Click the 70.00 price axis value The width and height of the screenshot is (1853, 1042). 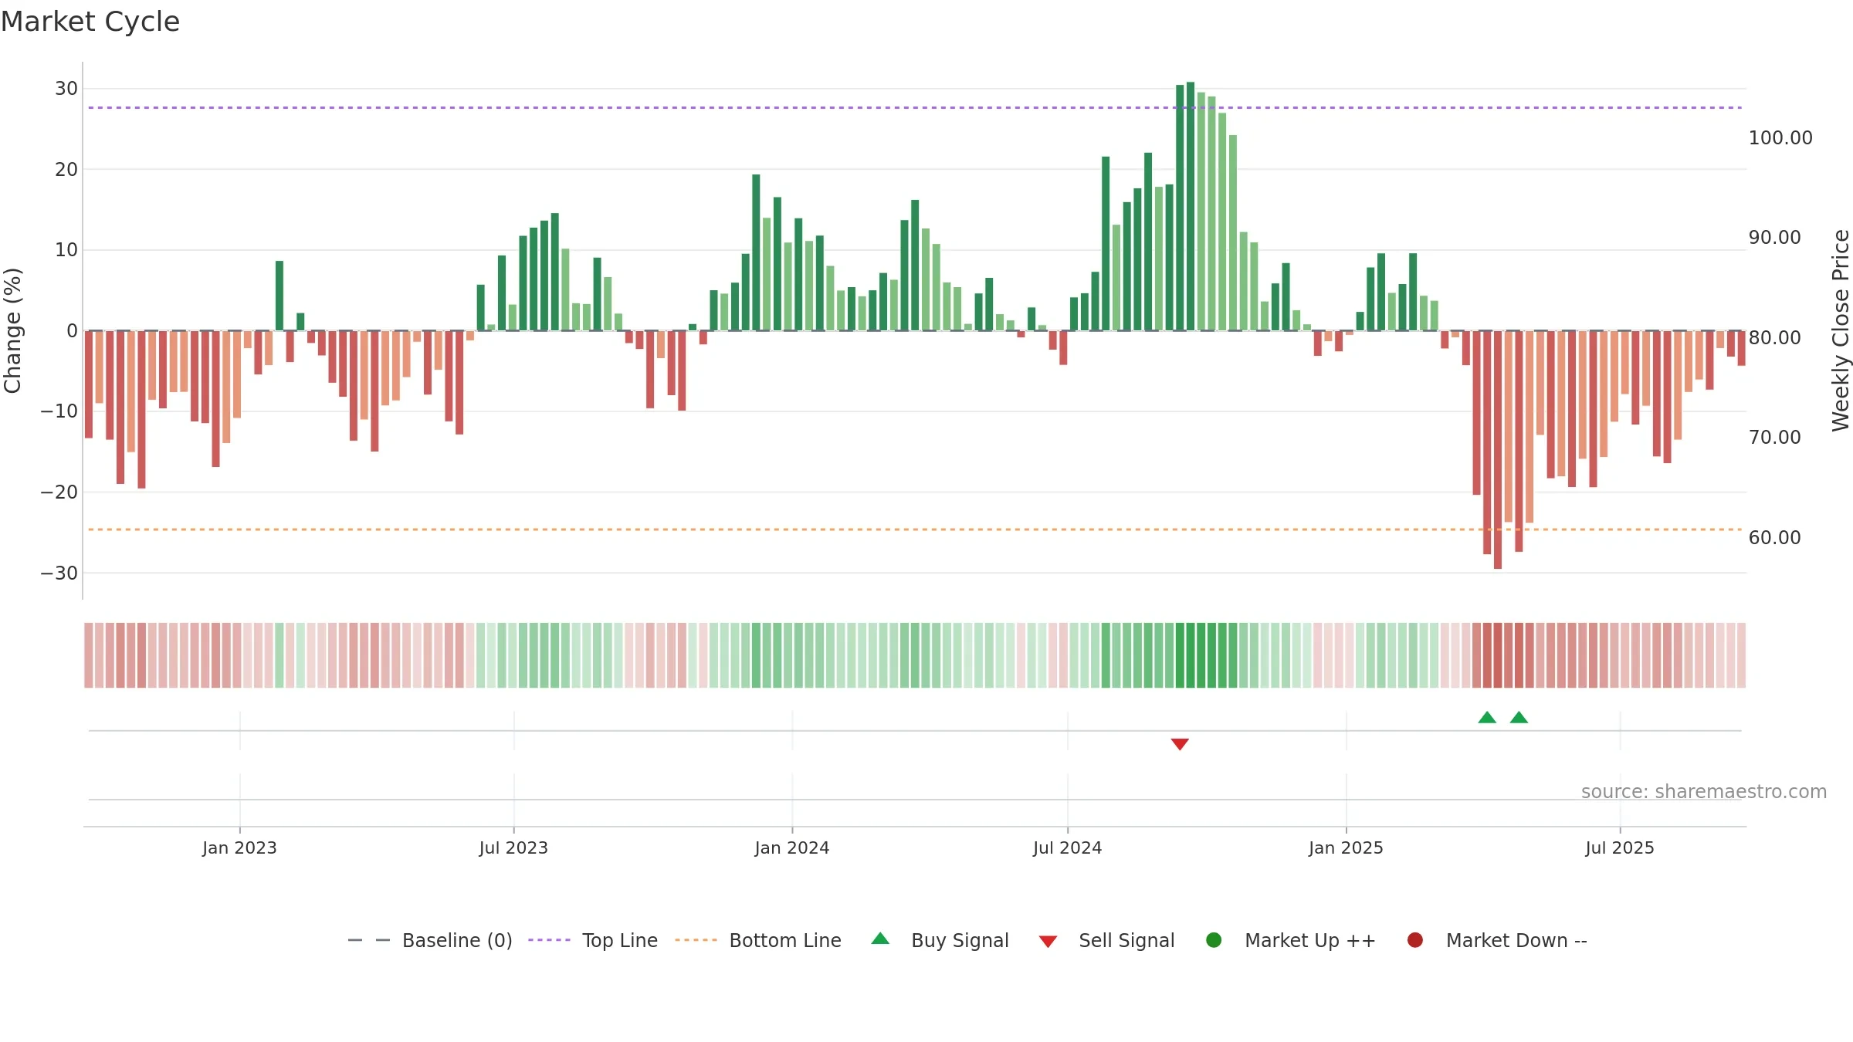click(1774, 438)
